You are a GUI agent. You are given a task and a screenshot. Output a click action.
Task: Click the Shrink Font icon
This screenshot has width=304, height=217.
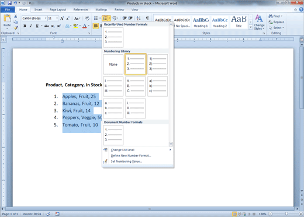click(68, 19)
